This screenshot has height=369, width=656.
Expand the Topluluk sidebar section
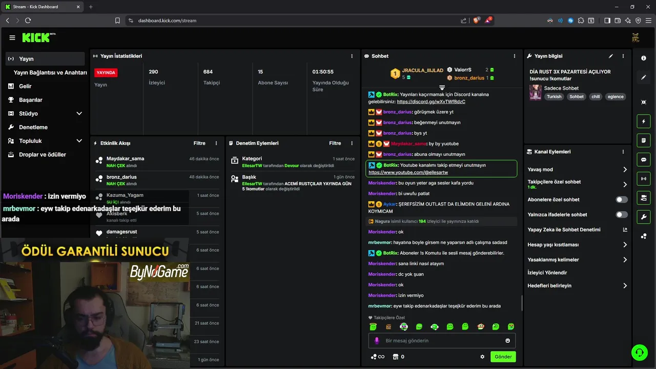tap(45, 140)
